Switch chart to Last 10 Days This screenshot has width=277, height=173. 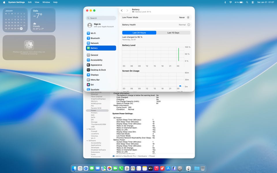pyautogui.click(x=173, y=33)
